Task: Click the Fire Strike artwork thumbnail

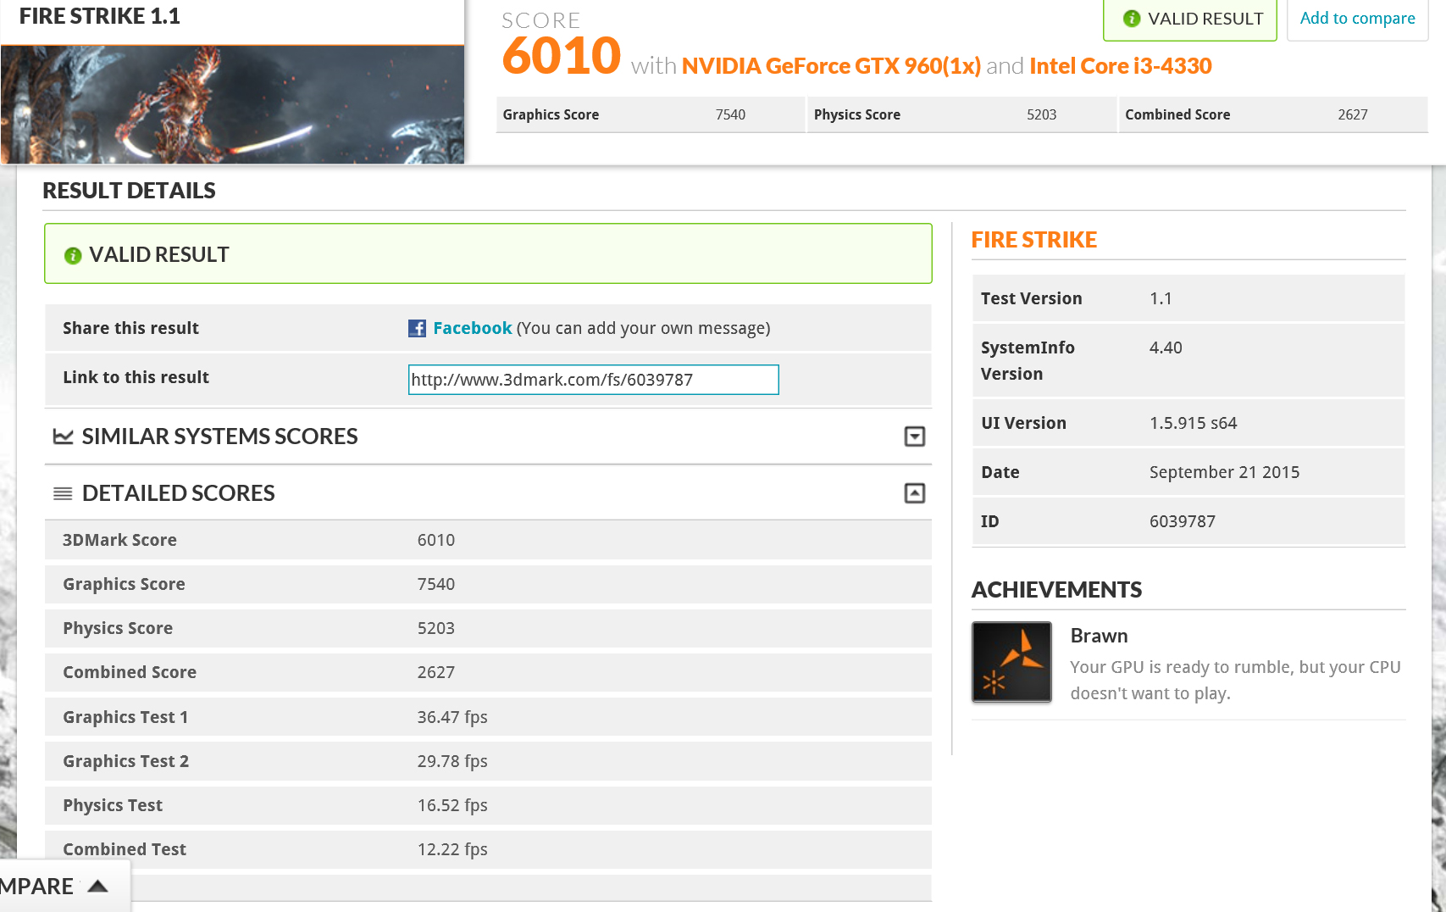Action: tap(232, 104)
